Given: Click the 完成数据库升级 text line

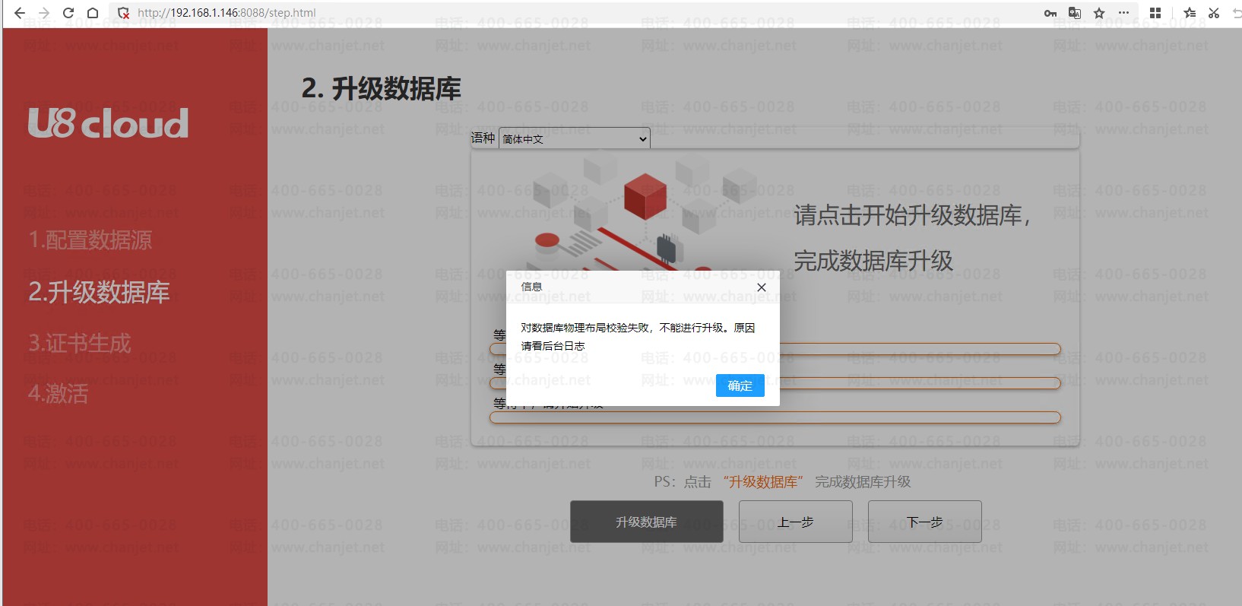Looking at the screenshot, I should [873, 261].
